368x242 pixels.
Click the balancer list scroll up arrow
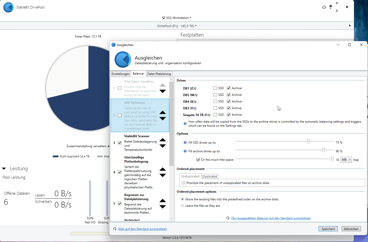pyautogui.click(x=172, y=79)
